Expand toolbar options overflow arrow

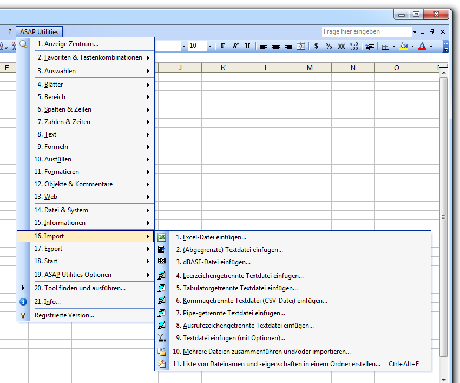[x=445, y=47]
